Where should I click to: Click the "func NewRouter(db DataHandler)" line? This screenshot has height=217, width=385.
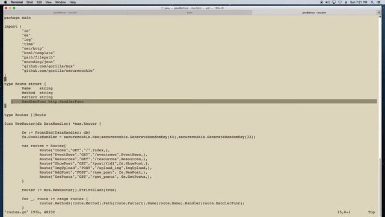(x=52, y=124)
